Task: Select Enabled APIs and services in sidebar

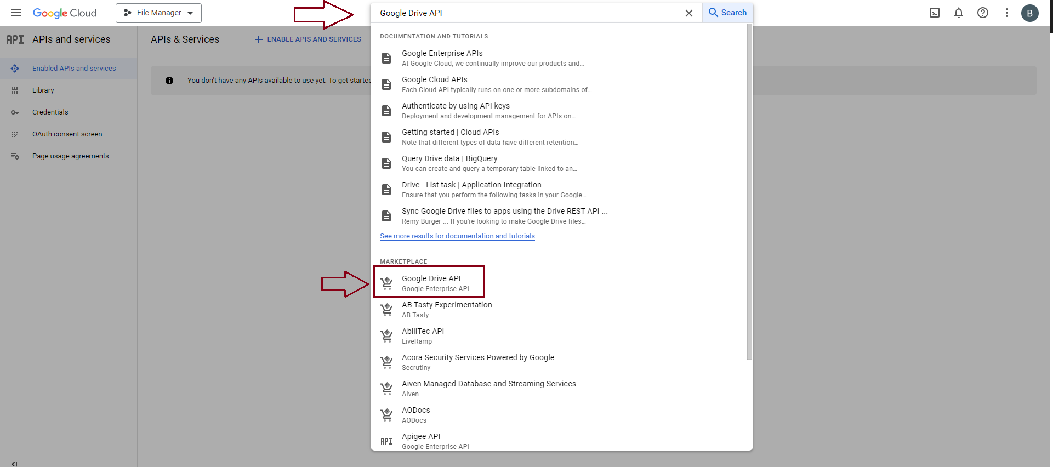Action: [x=69, y=69]
